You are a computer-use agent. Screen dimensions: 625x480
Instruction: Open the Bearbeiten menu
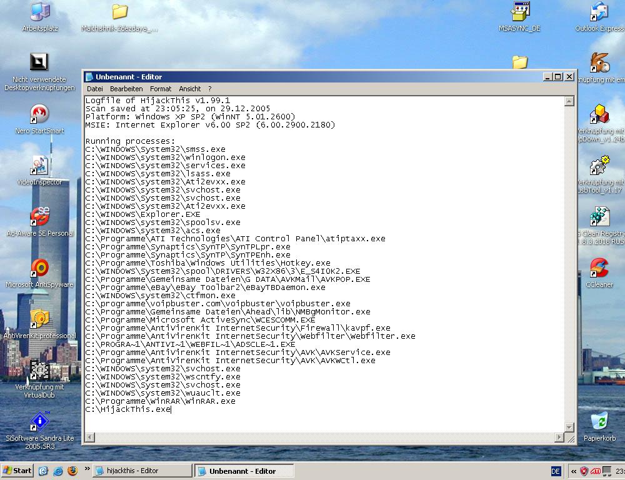pos(126,89)
